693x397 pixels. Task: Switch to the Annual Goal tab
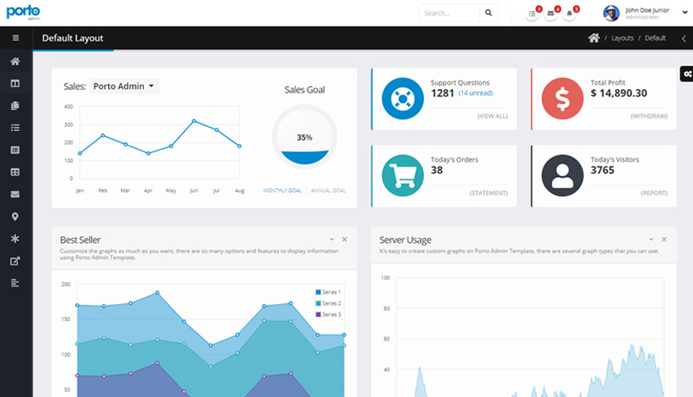[329, 190]
